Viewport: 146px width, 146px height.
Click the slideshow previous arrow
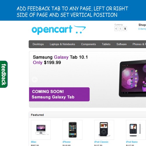coord(35,79)
